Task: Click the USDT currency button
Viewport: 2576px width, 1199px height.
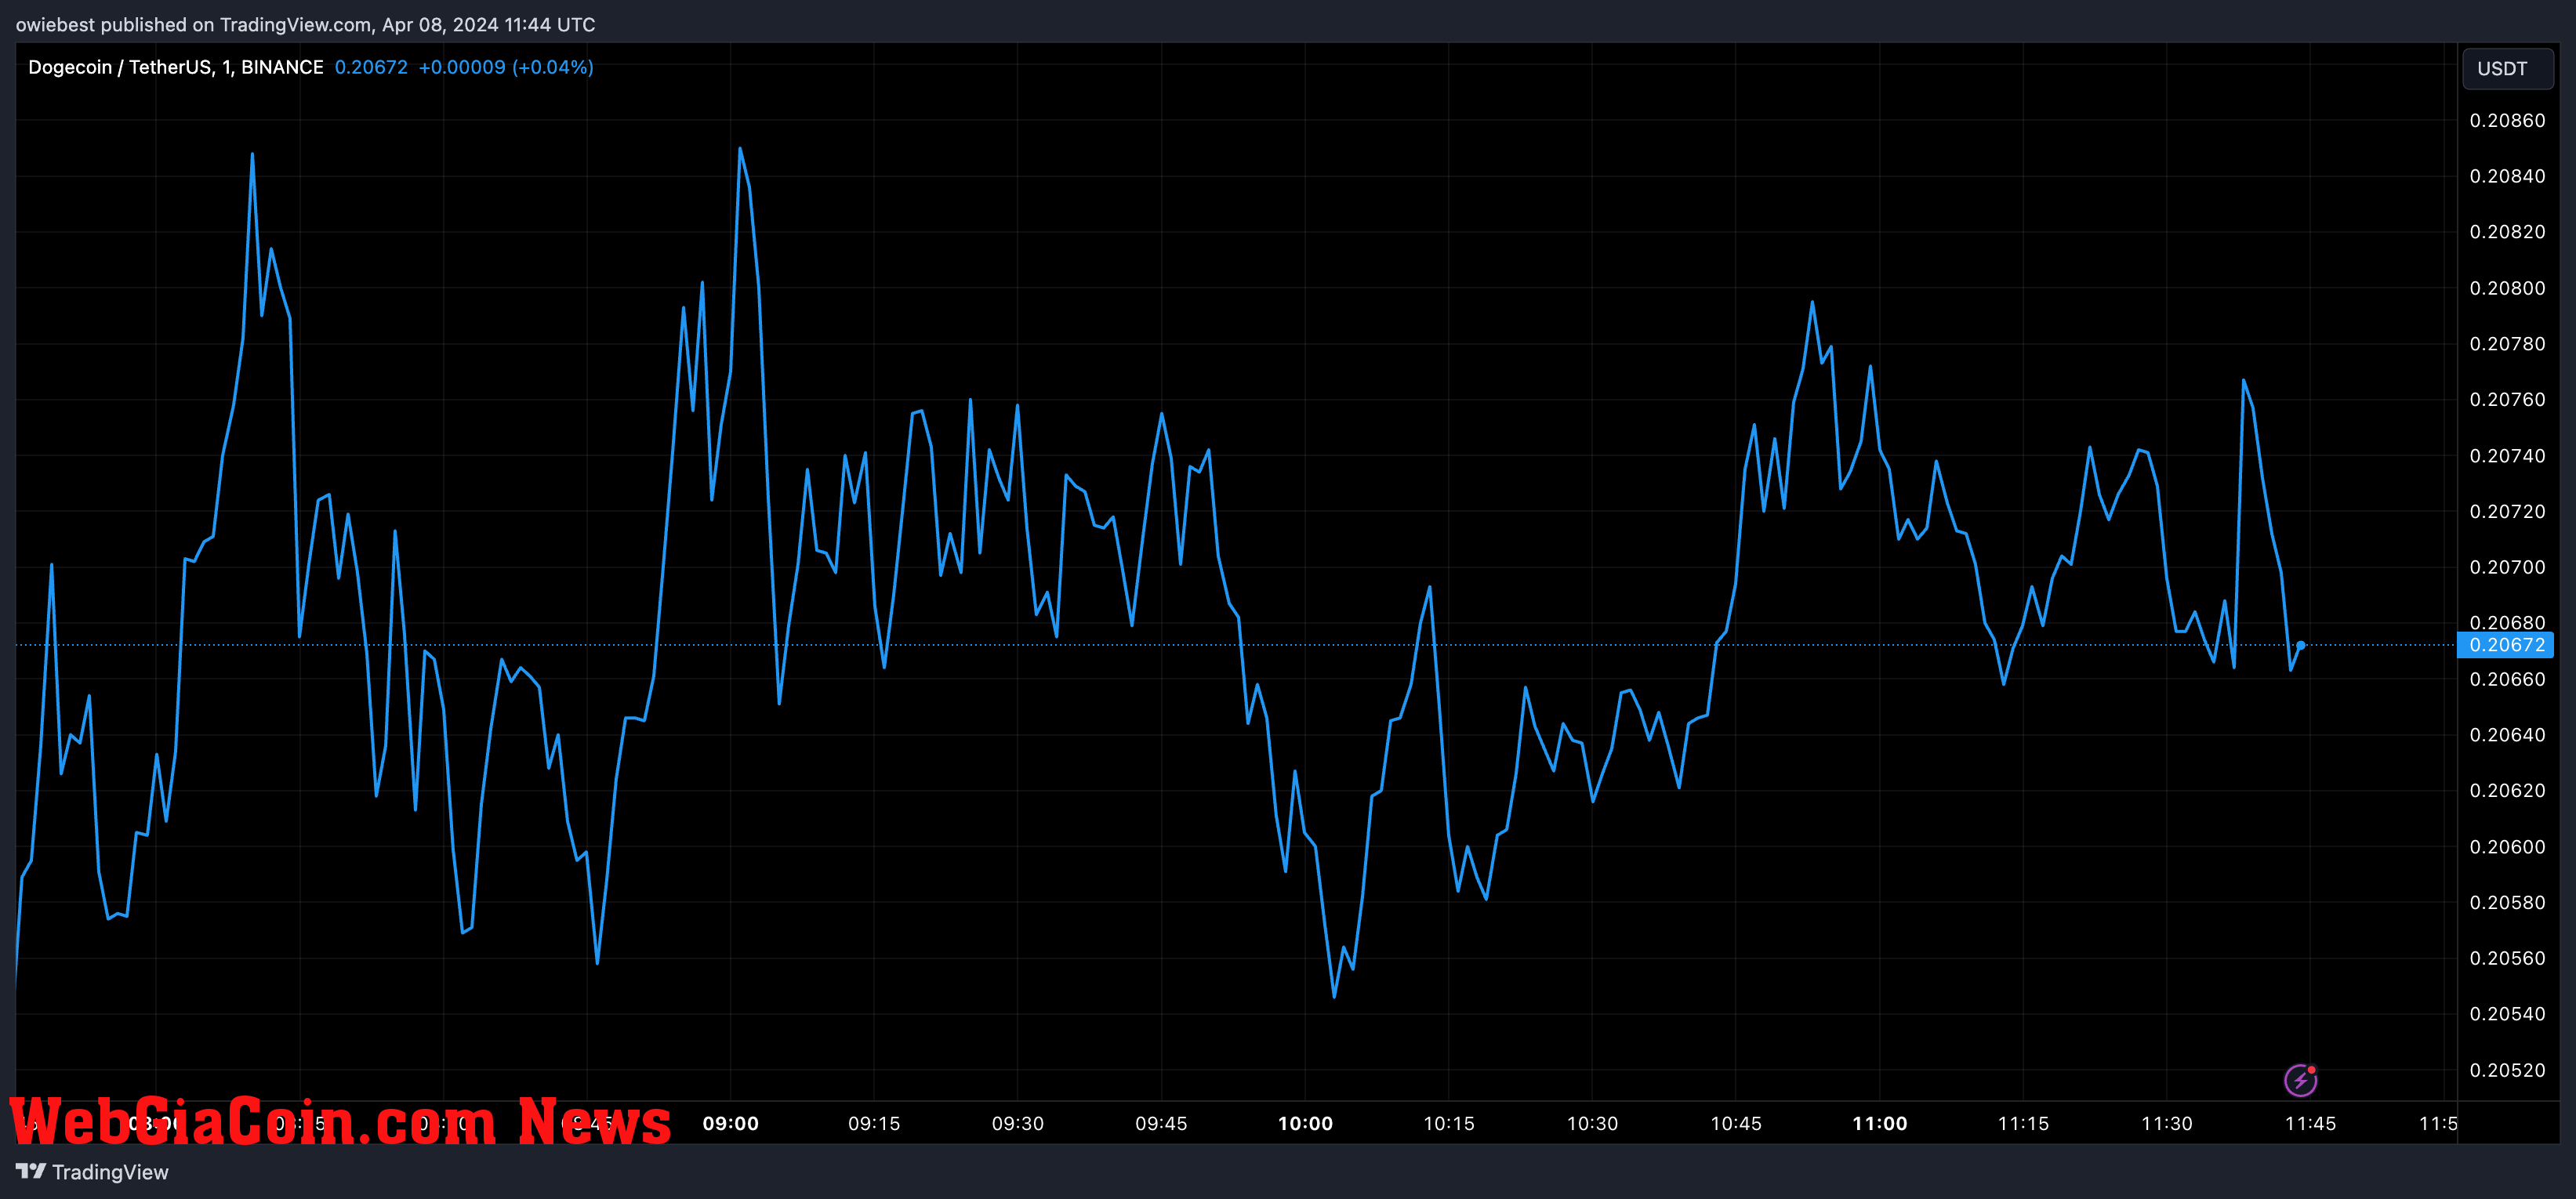Action: point(2507,69)
